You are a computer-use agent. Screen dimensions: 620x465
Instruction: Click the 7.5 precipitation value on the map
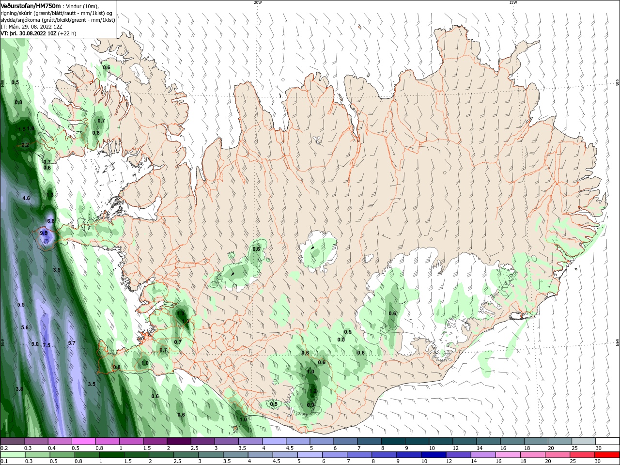coord(46,345)
